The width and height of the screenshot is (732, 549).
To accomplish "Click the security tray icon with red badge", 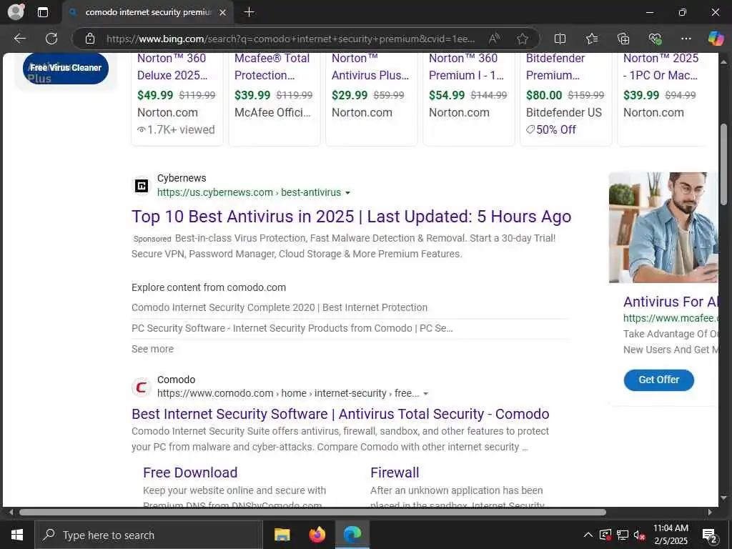I will pos(605,535).
